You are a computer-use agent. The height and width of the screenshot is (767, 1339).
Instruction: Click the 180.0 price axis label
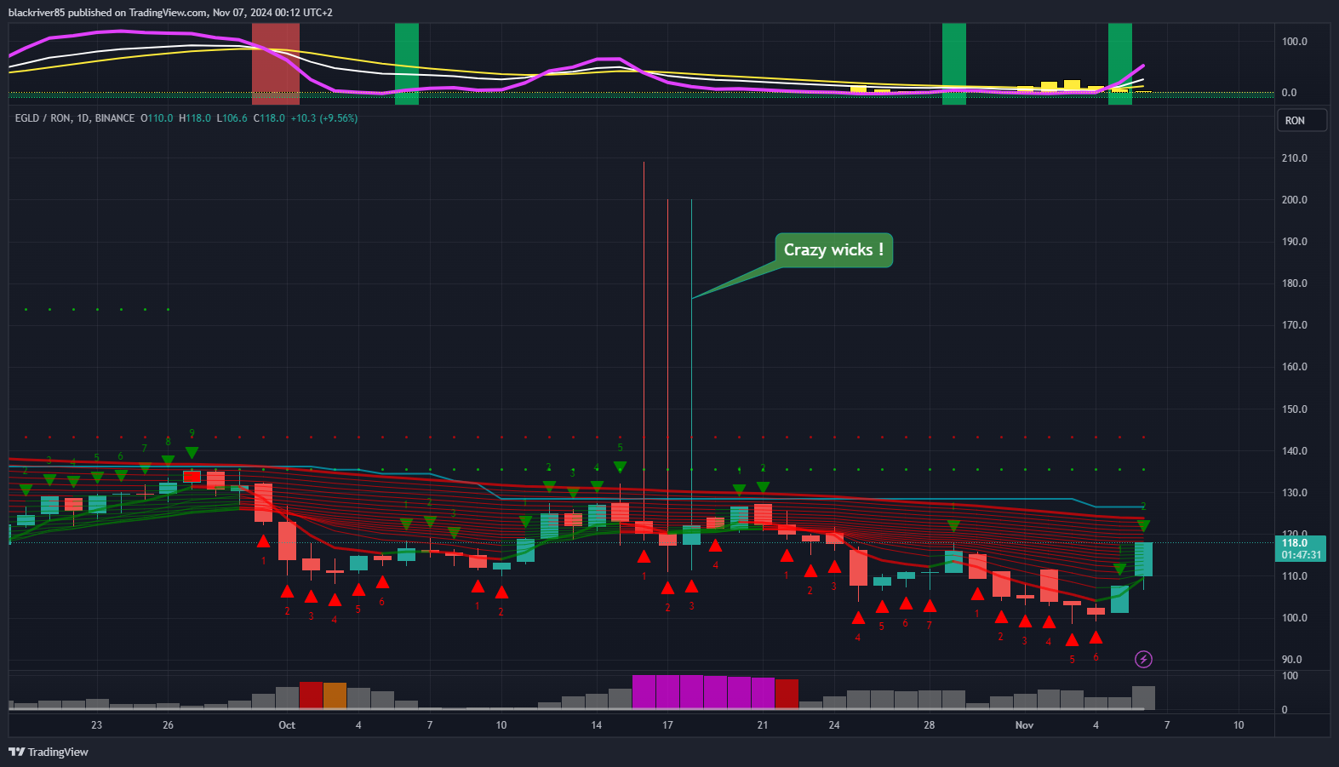1294,283
